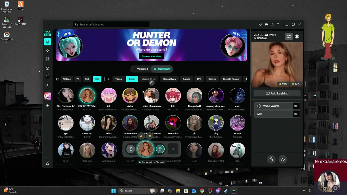Select the VOZ DE PATTYhtz voice thumbnail

tap(87, 96)
